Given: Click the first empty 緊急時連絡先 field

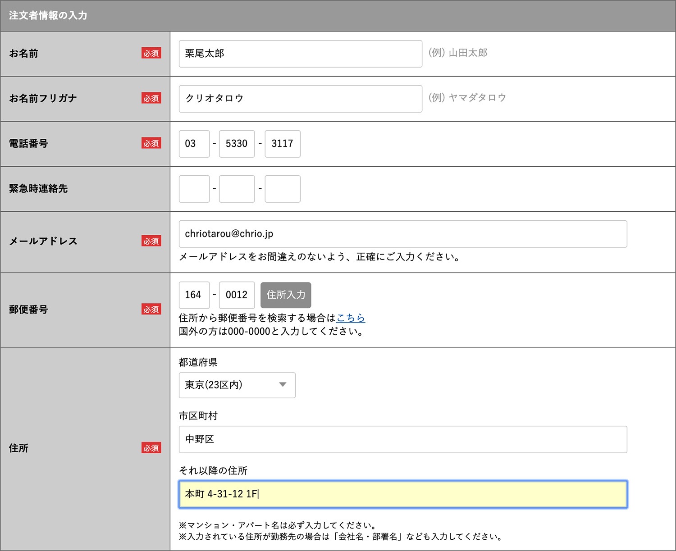Looking at the screenshot, I should click(194, 189).
